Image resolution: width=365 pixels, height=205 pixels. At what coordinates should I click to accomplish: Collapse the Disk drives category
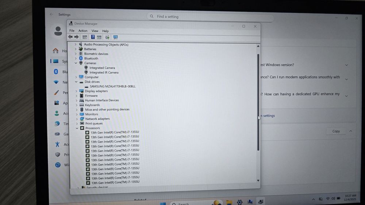point(76,82)
